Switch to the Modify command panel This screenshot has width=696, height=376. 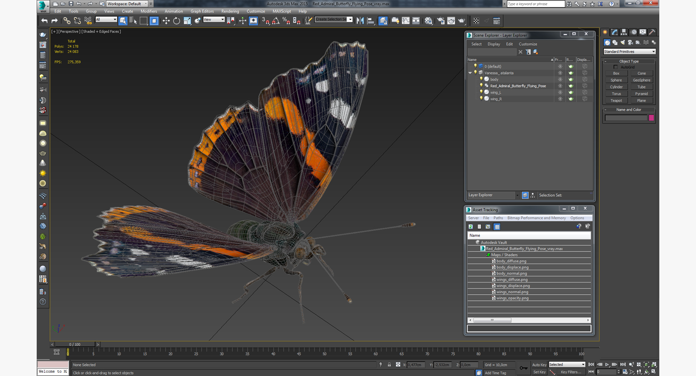coord(614,32)
